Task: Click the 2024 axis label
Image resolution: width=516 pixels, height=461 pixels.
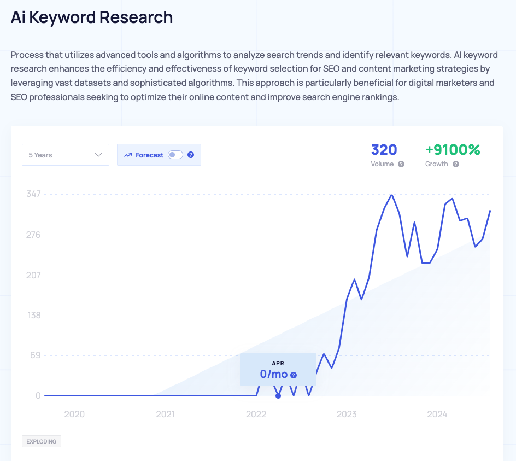Action: coord(437,414)
